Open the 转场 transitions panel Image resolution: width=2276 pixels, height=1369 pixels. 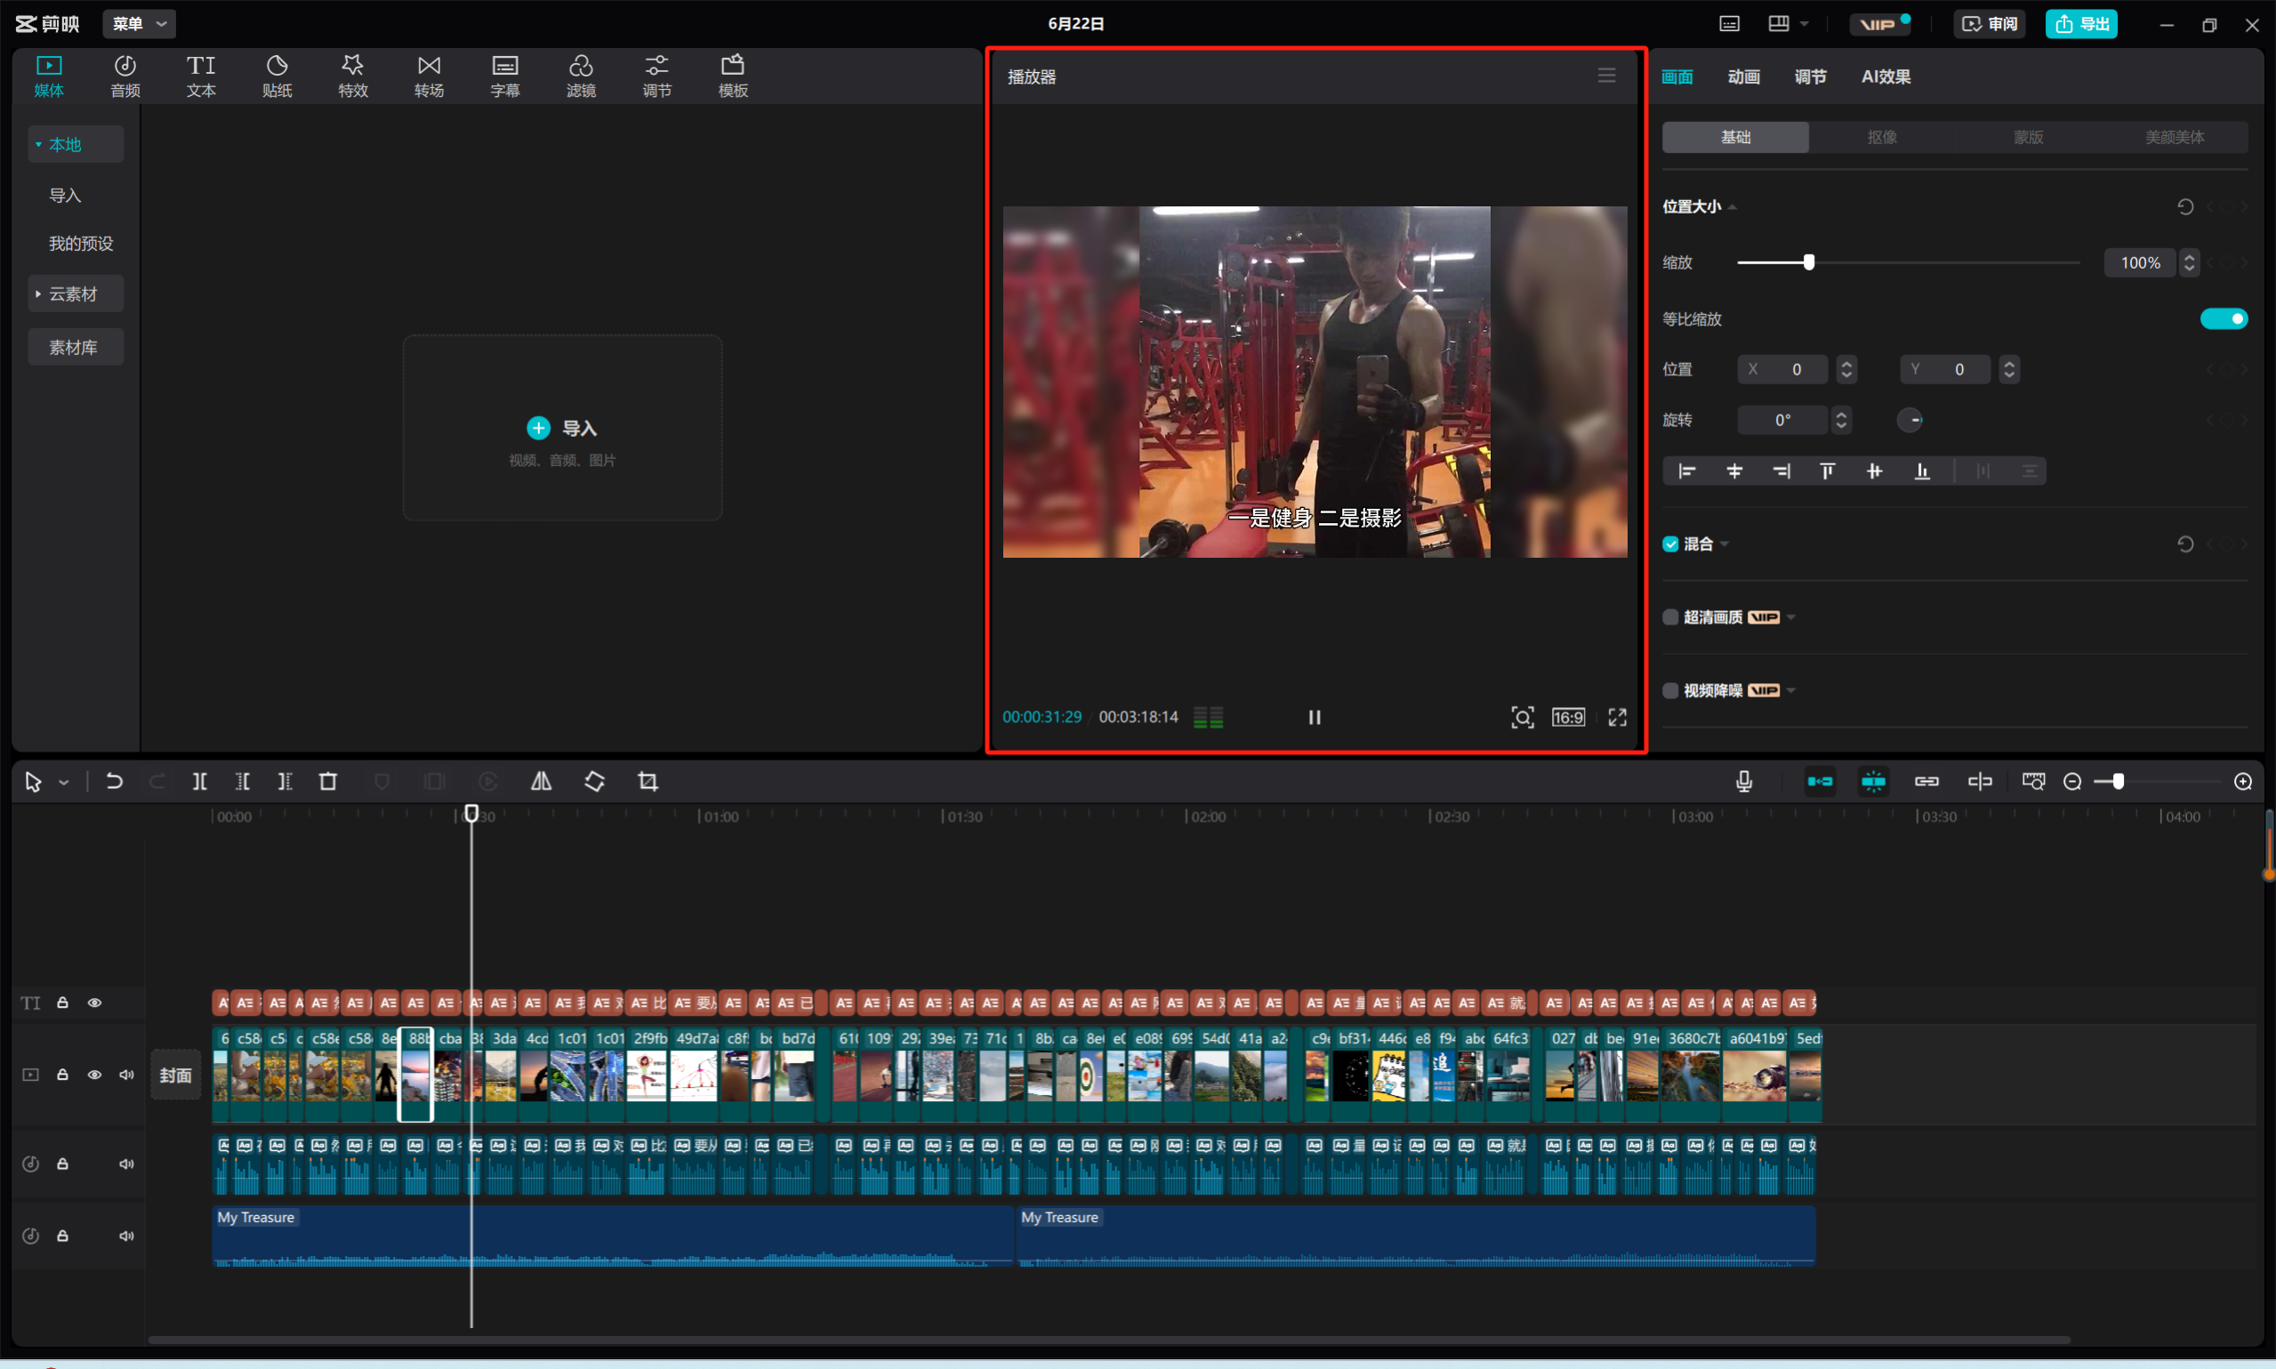429,76
